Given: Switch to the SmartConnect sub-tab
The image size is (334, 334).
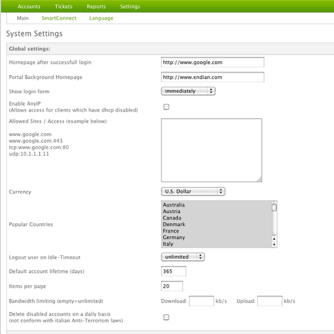Looking at the screenshot, I should (59, 18).
